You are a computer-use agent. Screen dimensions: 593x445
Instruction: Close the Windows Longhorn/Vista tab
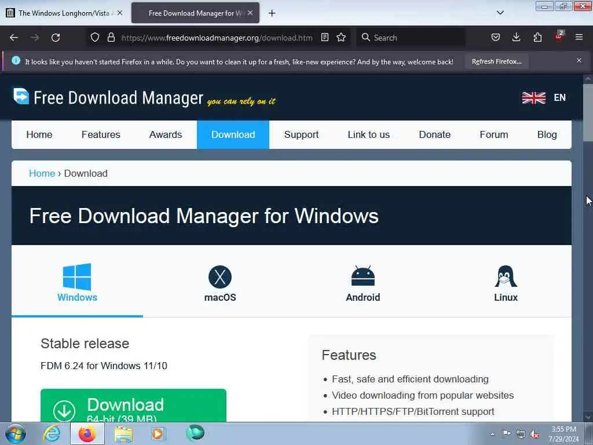click(x=120, y=13)
